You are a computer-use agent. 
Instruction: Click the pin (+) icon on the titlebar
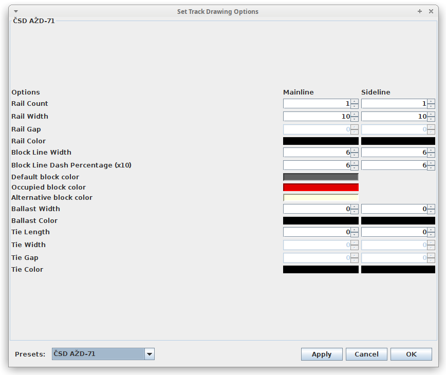coord(420,11)
